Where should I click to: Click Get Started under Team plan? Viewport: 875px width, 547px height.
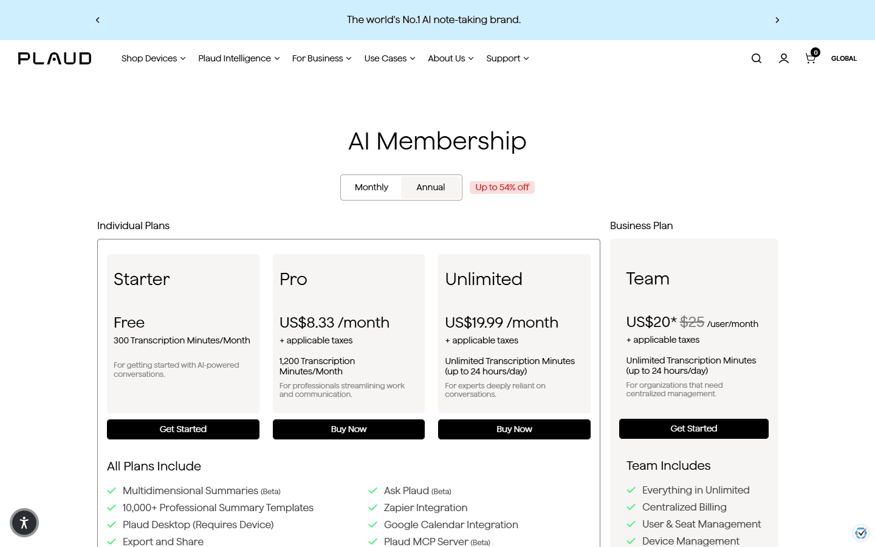(694, 428)
